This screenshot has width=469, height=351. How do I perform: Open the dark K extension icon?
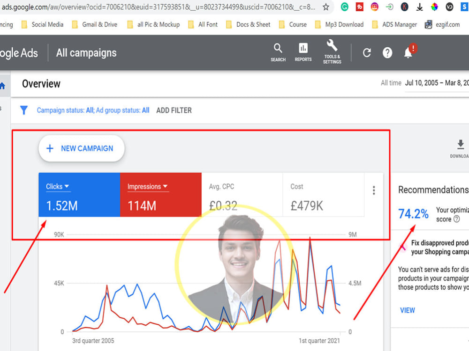404,7
